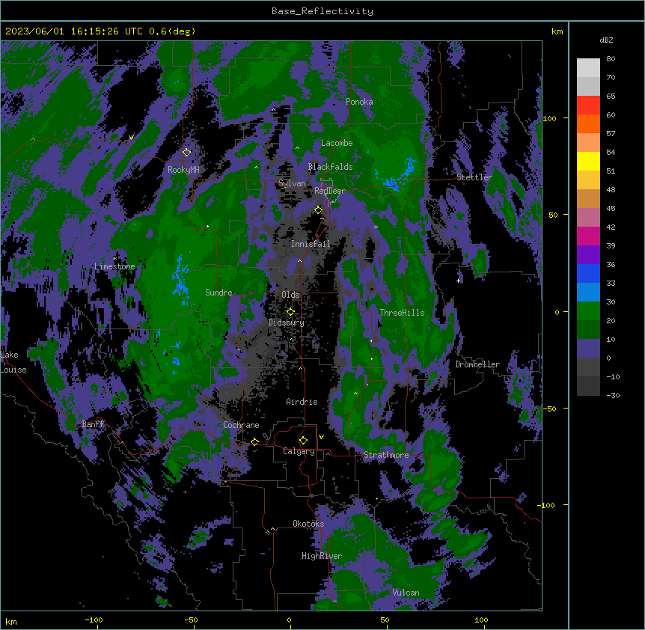Screen dimensions: 645x630
Task: Click the RockyMH label
Action: pos(183,170)
